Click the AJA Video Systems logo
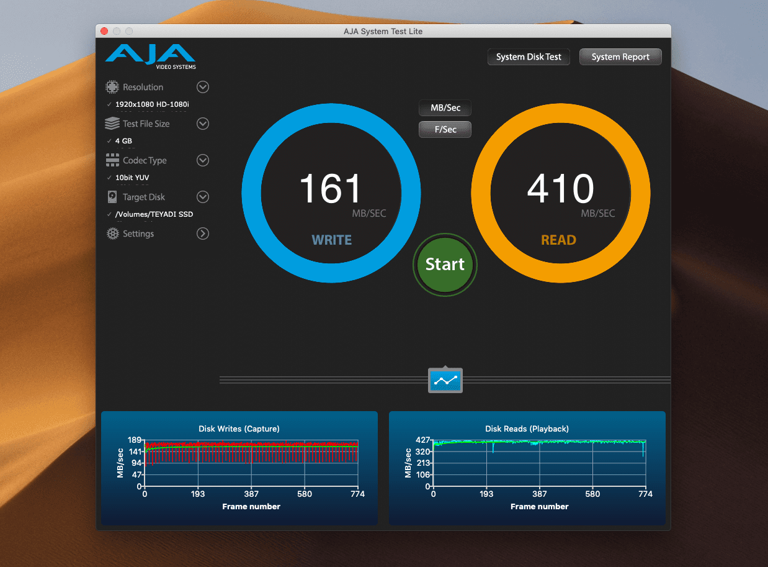 (x=151, y=57)
